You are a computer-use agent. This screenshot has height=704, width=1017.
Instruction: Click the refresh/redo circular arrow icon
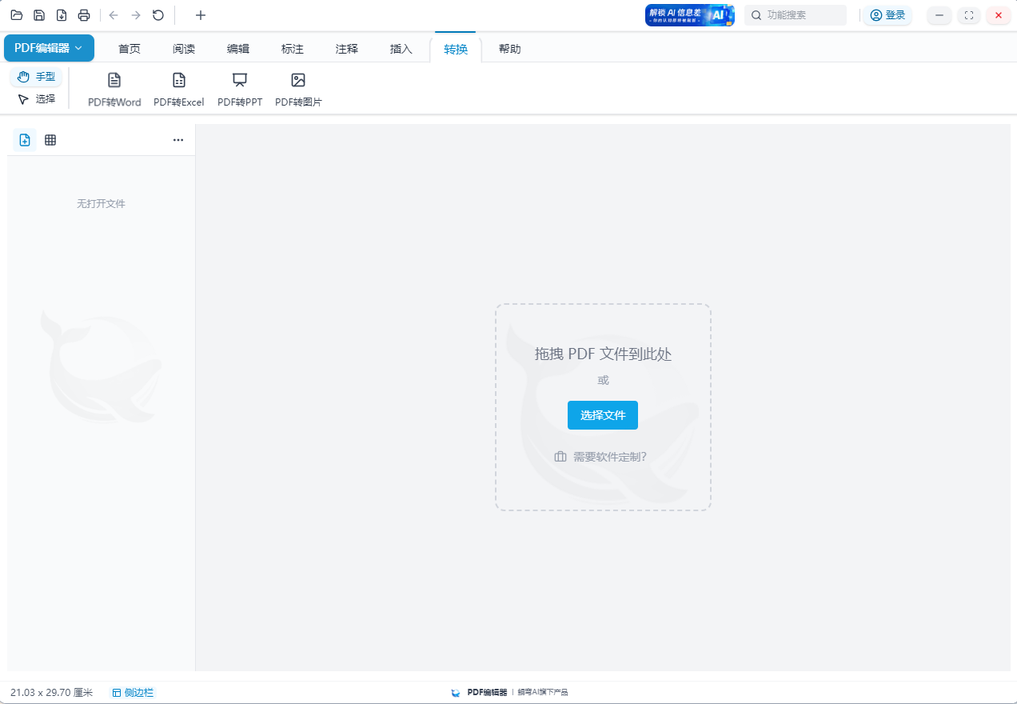[x=158, y=15]
